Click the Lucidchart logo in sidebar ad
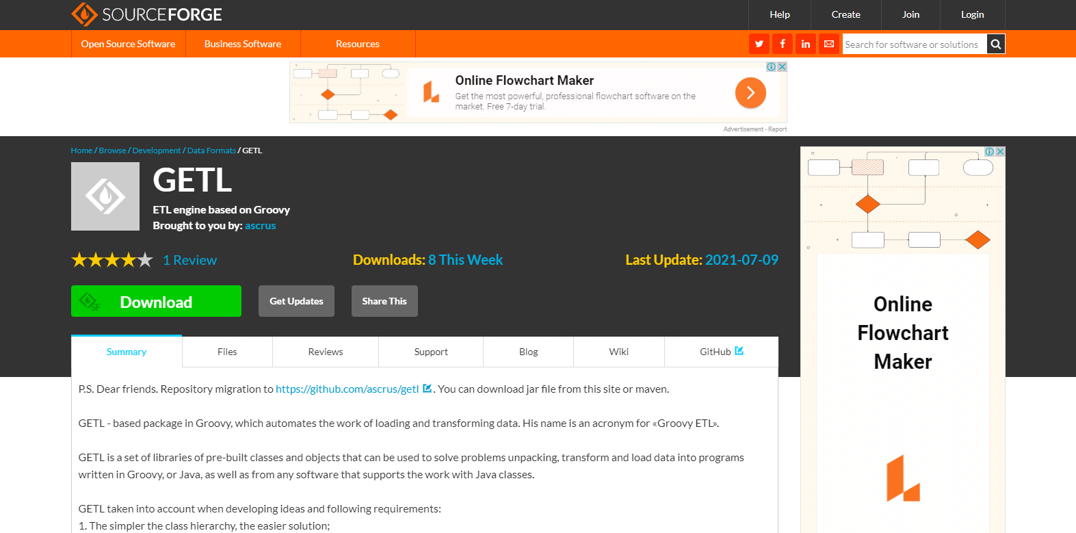This screenshot has height=533, width=1076. [903, 478]
